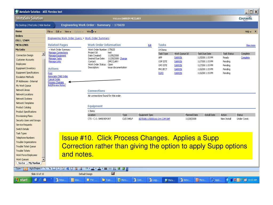Screen dimensions: 273x205
Task: Switch to the Navbar tab
Action: [x=22, y=163]
